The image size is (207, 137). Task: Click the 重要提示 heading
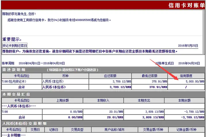pos(12,39)
